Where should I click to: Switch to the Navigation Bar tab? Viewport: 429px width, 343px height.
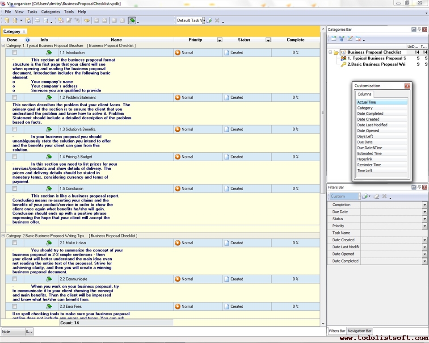pos(360,331)
